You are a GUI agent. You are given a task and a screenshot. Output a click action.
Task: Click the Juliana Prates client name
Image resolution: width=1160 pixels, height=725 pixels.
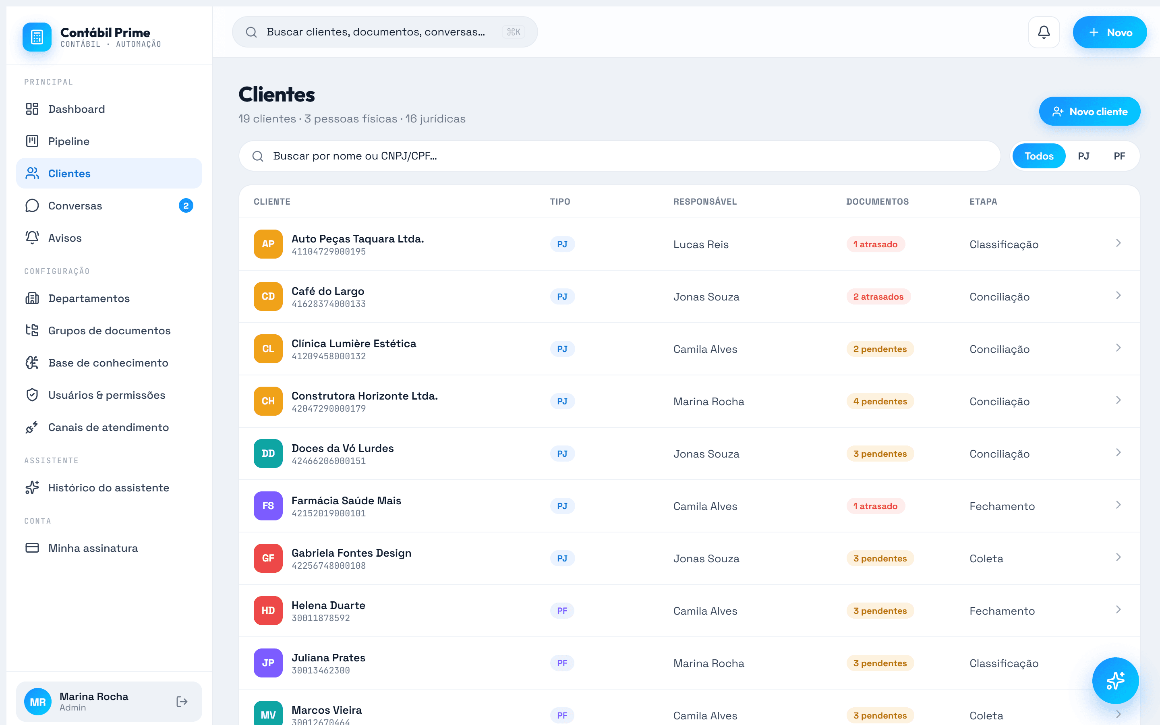[x=328, y=657]
